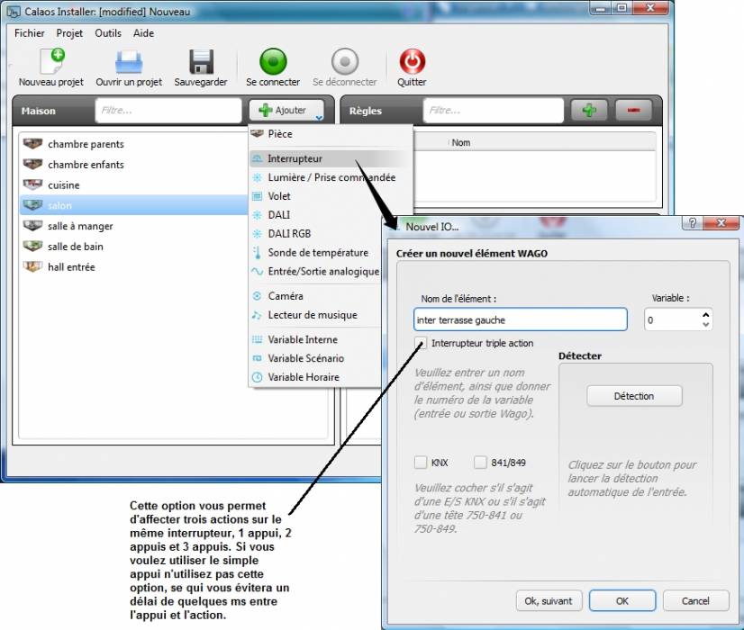744x630 pixels.
Task: Choose Interrupteur from the Ajouter menu
Action: point(329,158)
